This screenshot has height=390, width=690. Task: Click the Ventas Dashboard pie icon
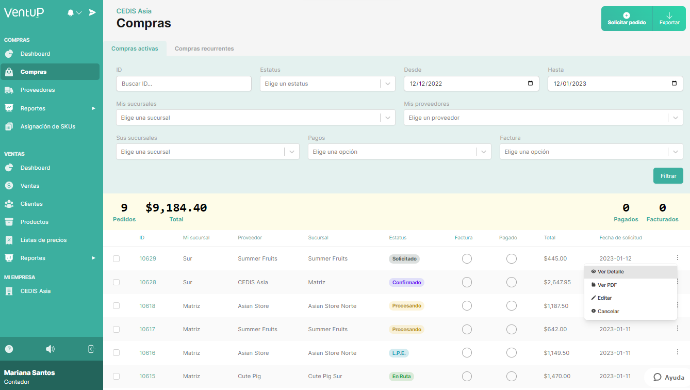pos(9,168)
